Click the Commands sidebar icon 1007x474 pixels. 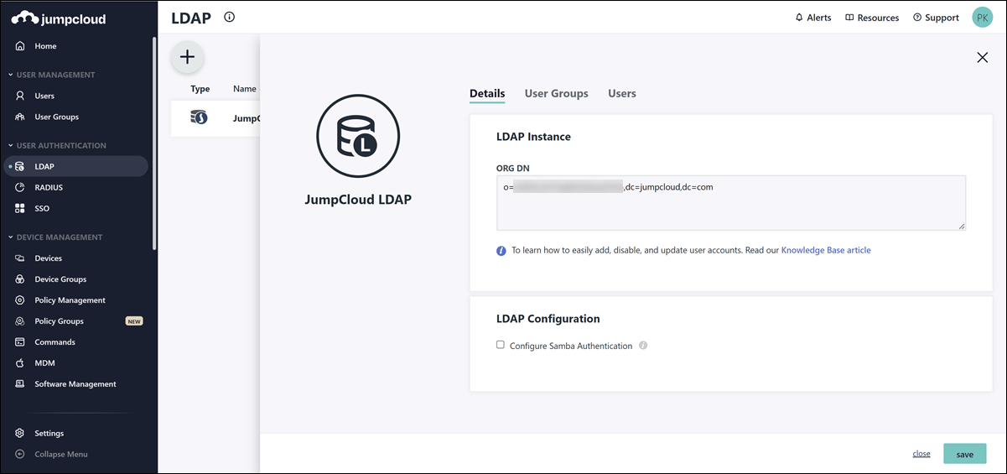point(20,342)
